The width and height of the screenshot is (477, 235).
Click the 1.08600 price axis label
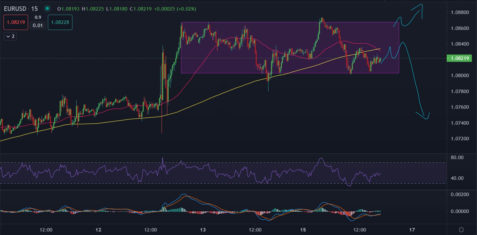point(460,28)
